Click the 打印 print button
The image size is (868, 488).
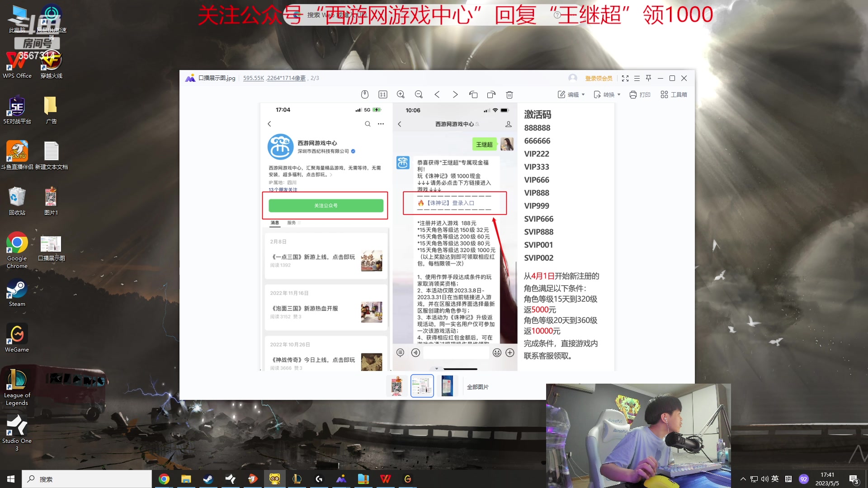tap(640, 94)
